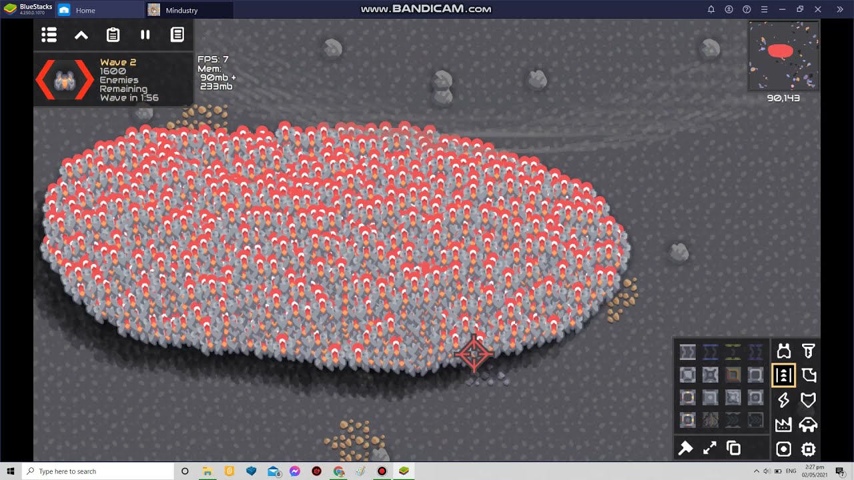Open Messenger from the taskbar
The width and height of the screenshot is (854, 480).
(x=294, y=471)
